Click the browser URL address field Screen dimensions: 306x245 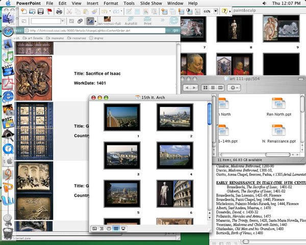tap(95, 31)
